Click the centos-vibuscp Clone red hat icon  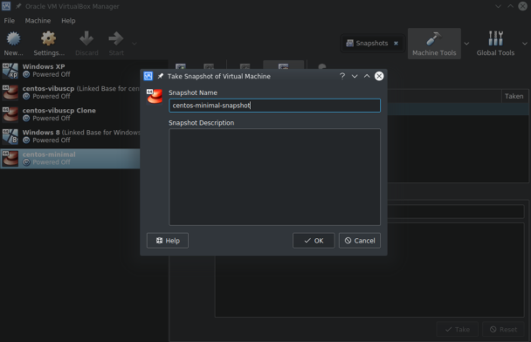pos(10,114)
